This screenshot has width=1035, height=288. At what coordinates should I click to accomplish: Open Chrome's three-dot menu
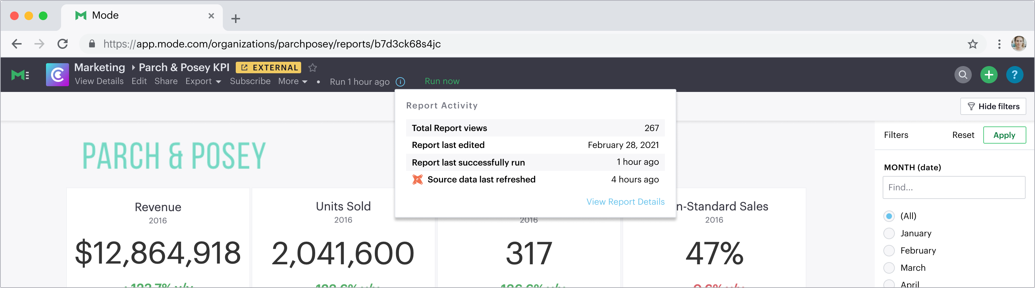(999, 44)
